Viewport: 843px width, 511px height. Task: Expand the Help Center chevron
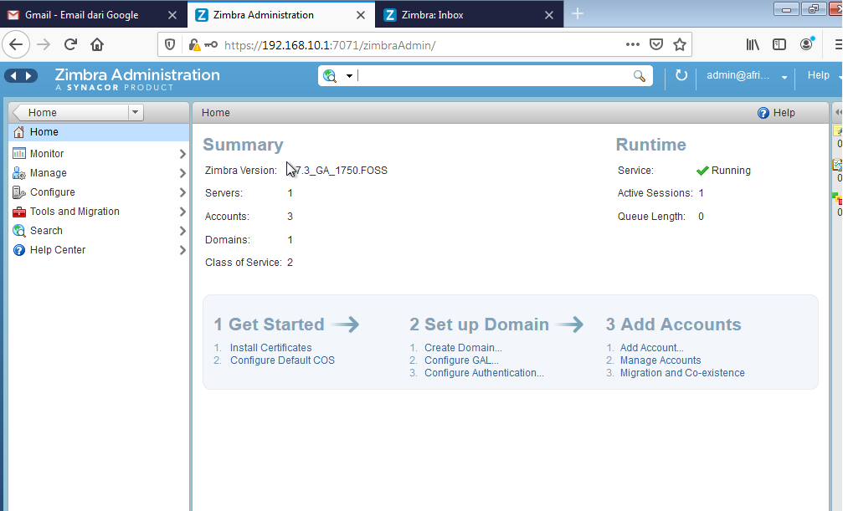coord(182,250)
